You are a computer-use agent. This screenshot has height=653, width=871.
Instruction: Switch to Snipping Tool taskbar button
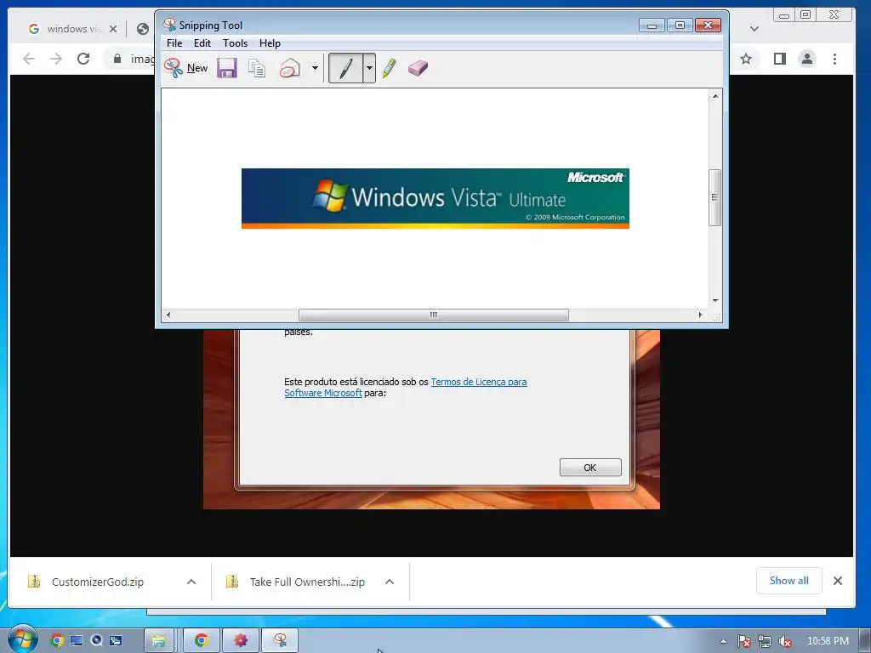tap(280, 641)
